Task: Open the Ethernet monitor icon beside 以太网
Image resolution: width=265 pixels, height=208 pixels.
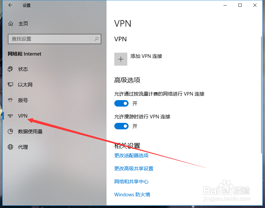Action: 10,84
